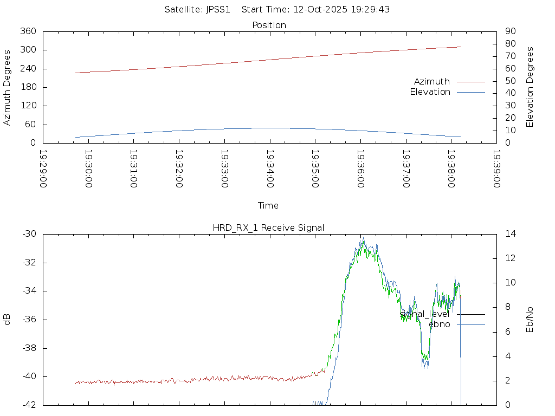Click the Azimuth Degrees axis label
Image resolution: width=555 pixels, height=416 pixels.
click(x=7, y=87)
